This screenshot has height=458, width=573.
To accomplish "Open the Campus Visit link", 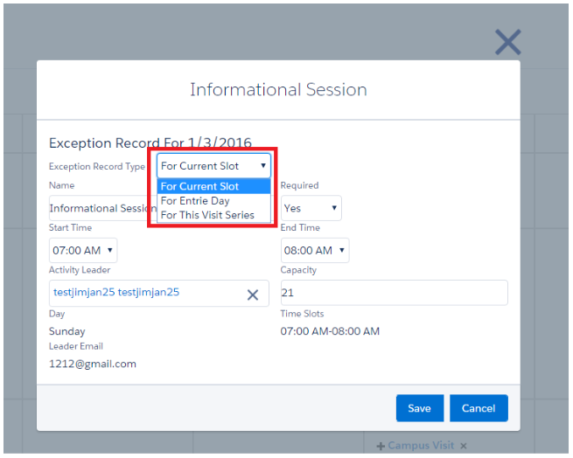I will coord(421,446).
